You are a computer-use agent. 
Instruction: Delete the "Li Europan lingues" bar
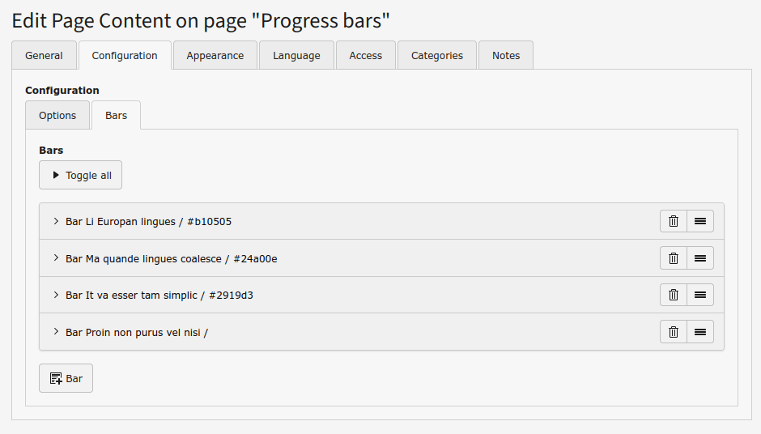point(674,221)
